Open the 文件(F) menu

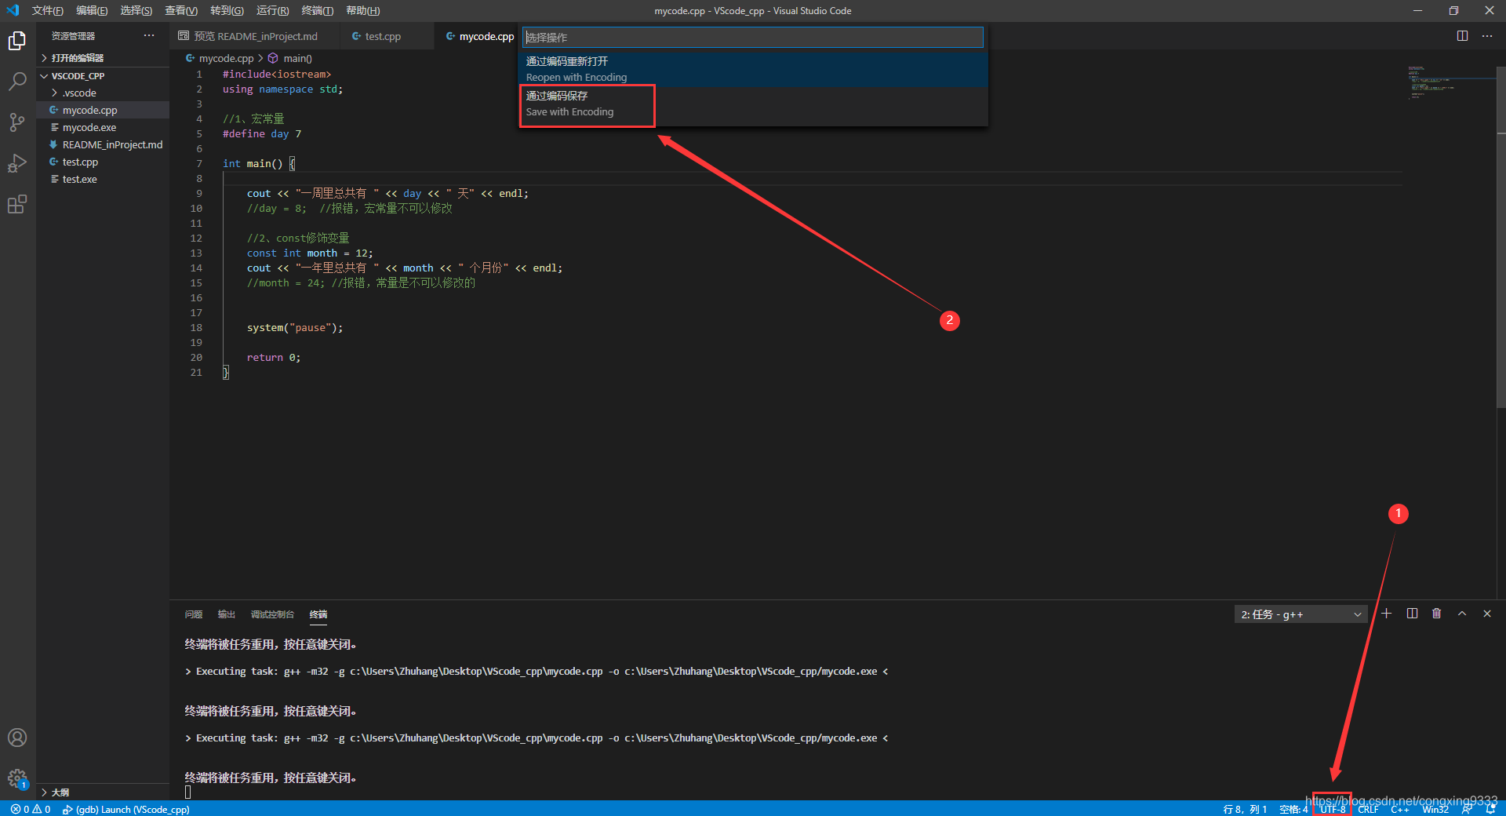47,10
